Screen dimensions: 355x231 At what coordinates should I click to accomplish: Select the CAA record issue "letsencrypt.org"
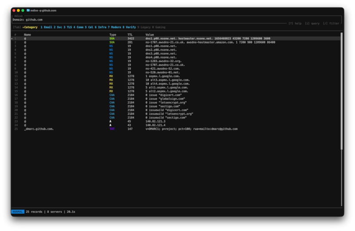[x=176, y=103]
